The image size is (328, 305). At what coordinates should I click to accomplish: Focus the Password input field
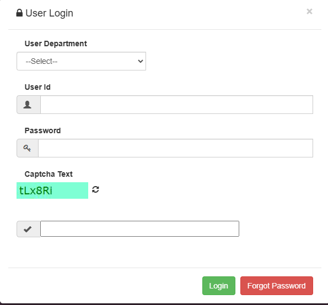pyautogui.click(x=175, y=148)
